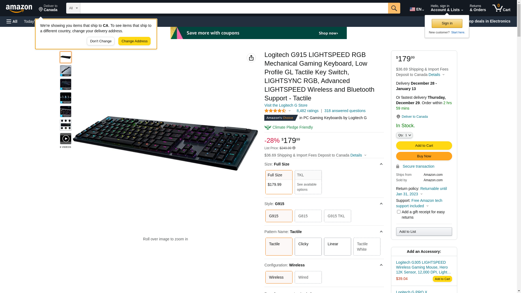This screenshot has width=521, height=293.
Task: Open the Qty quantity dropdown
Action: (404, 135)
